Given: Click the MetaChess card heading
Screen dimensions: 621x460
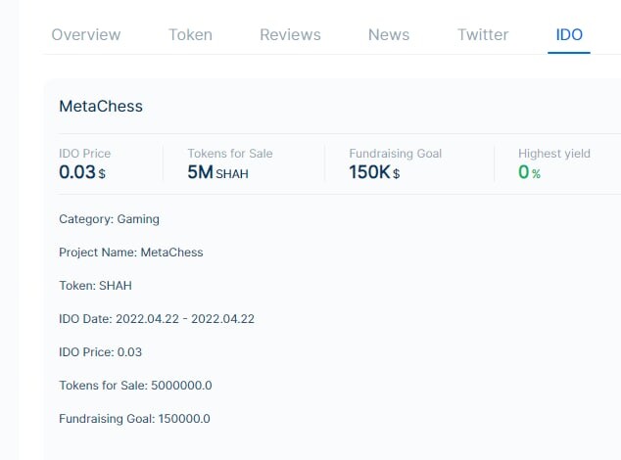Looking at the screenshot, I should (x=101, y=106).
